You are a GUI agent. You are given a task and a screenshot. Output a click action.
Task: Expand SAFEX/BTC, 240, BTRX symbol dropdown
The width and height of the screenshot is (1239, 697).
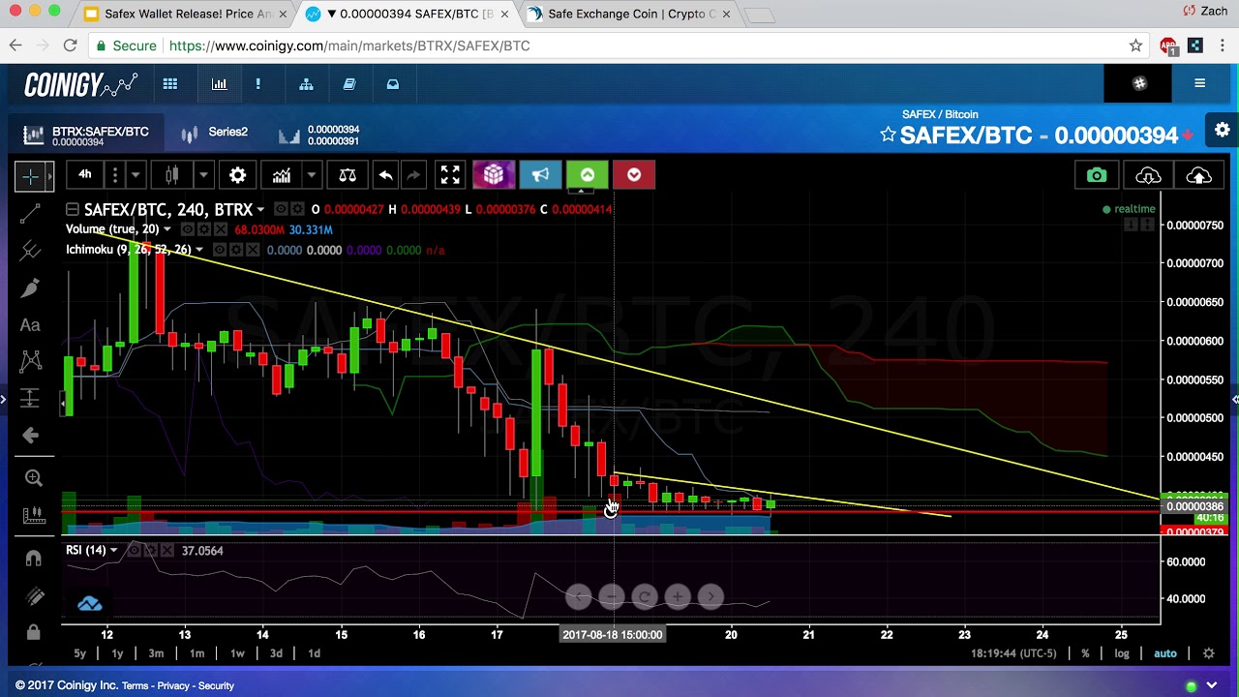coord(260,209)
